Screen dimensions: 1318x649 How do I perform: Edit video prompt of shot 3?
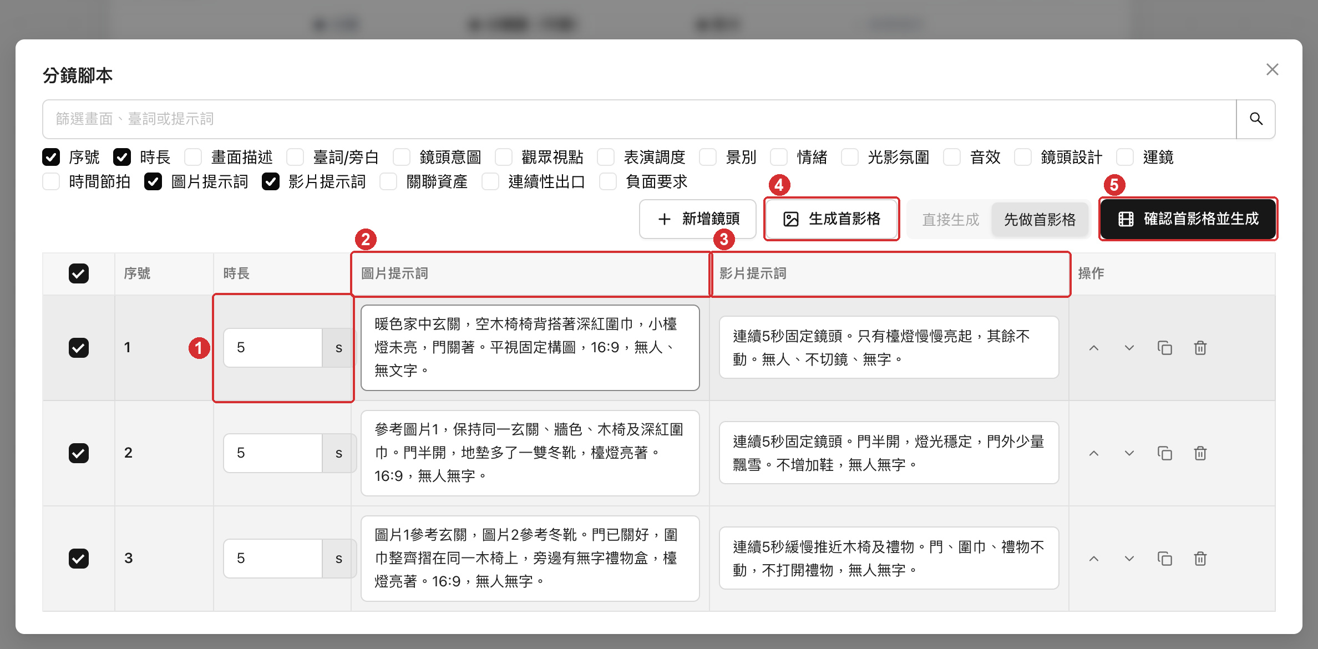pos(889,558)
